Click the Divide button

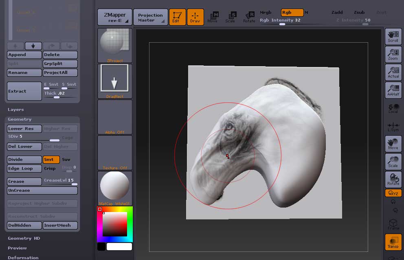click(24, 160)
